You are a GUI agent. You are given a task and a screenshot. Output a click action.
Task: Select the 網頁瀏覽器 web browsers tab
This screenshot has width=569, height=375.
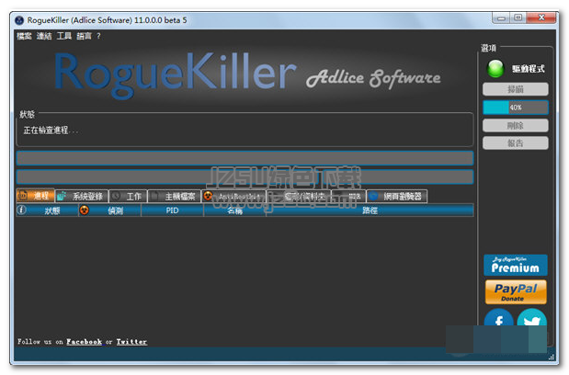pyautogui.click(x=397, y=196)
